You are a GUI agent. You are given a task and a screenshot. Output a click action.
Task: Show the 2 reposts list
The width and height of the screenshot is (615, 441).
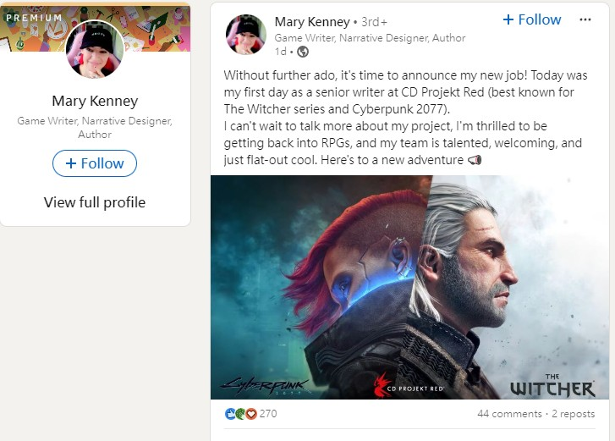point(574,414)
